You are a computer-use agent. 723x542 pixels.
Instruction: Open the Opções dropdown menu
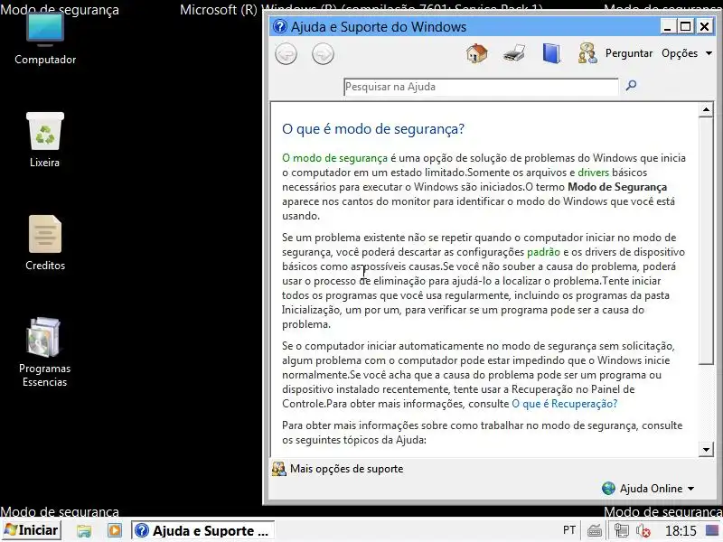coord(687,53)
